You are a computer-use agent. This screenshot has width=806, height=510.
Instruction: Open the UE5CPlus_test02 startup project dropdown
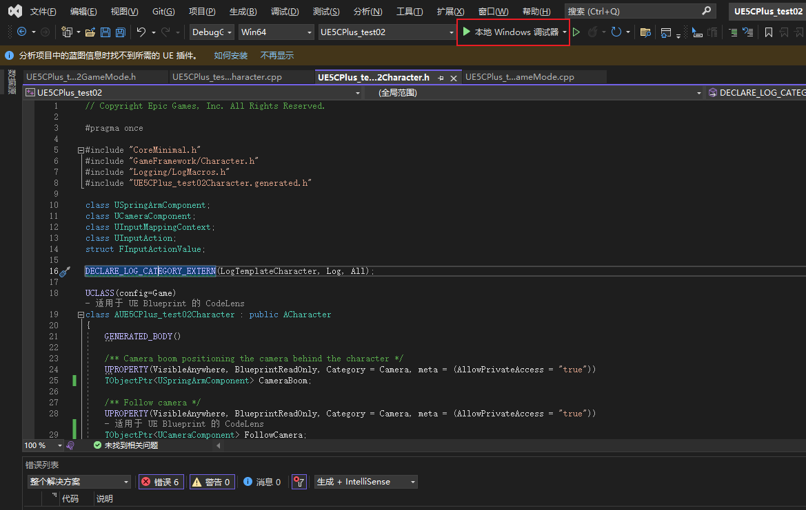(387, 32)
